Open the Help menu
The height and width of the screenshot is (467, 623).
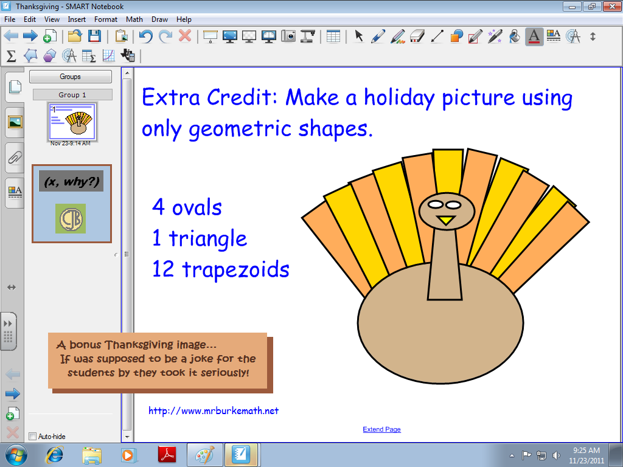point(184,19)
